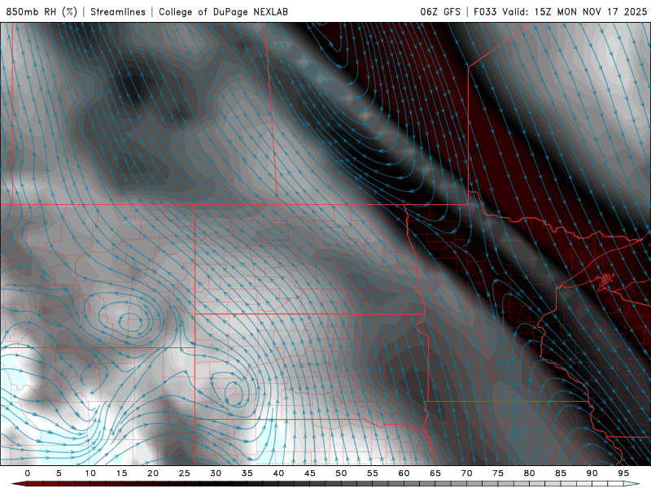Click the colorbar label "0"
Image resolution: width=651 pixels, height=488 pixels.
(28, 473)
